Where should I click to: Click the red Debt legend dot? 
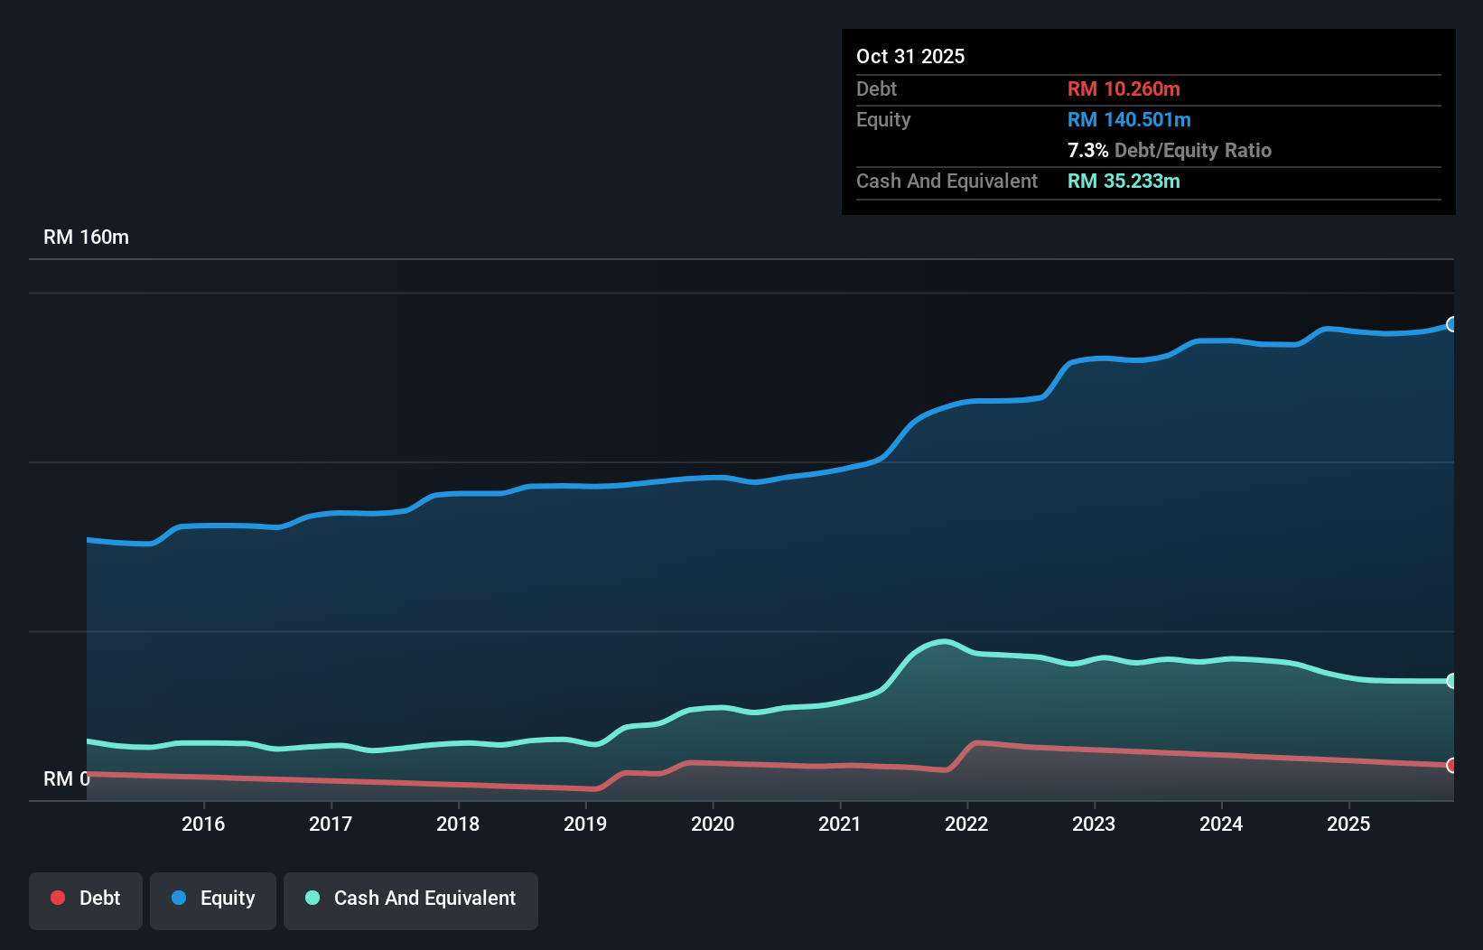pyautogui.click(x=58, y=898)
